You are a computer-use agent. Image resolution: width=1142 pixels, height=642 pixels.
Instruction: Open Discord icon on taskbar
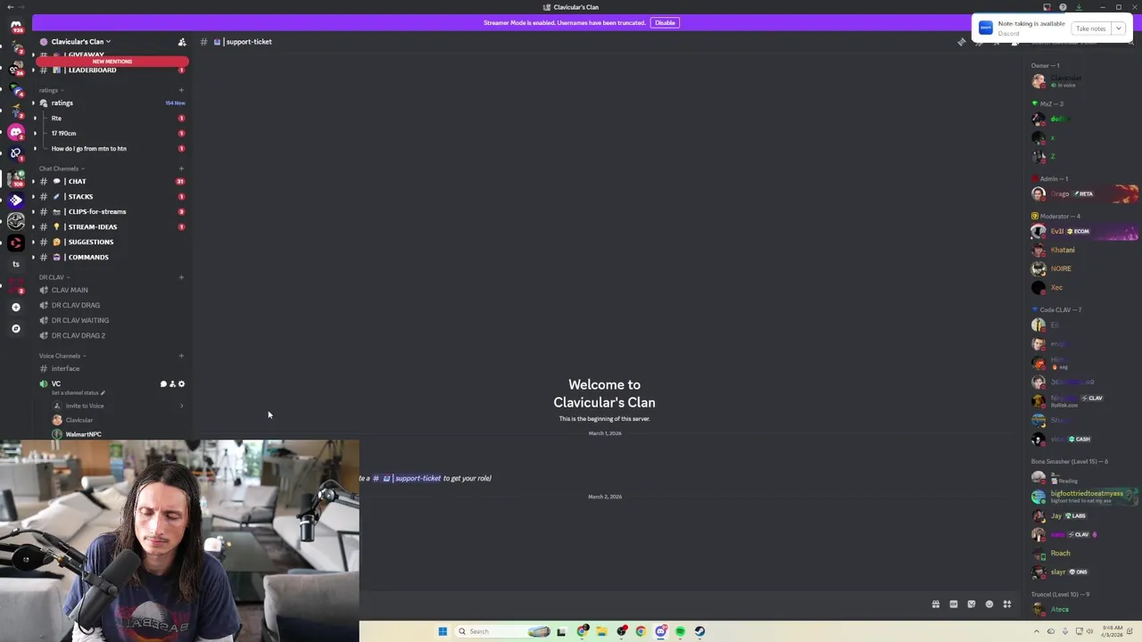click(660, 631)
